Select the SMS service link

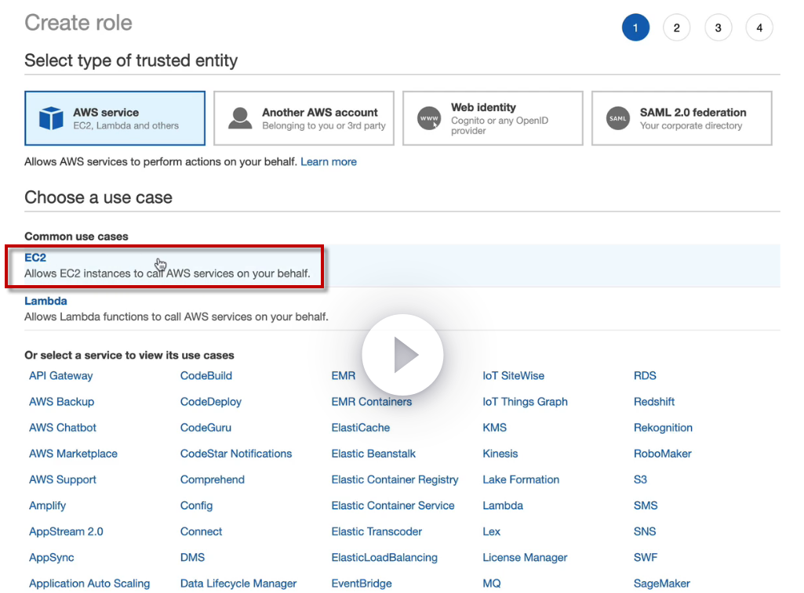(646, 505)
